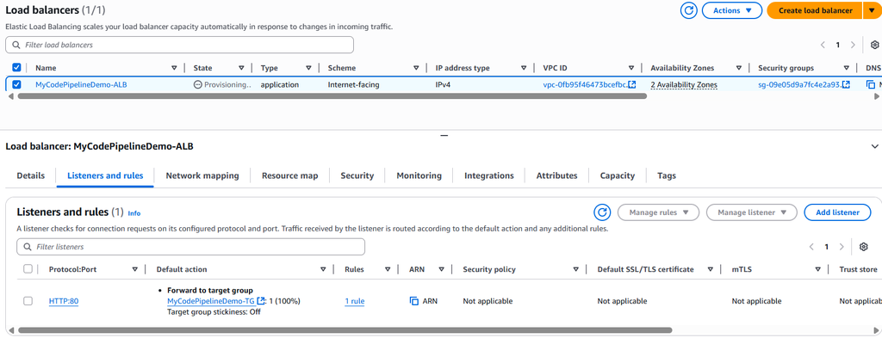Sort by Default SSL/TLS certificate column

(x=711, y=269)
